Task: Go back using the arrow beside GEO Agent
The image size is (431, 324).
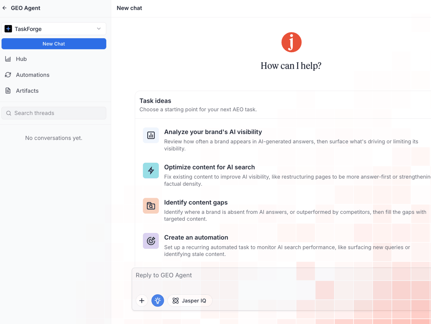Action: 5,8
